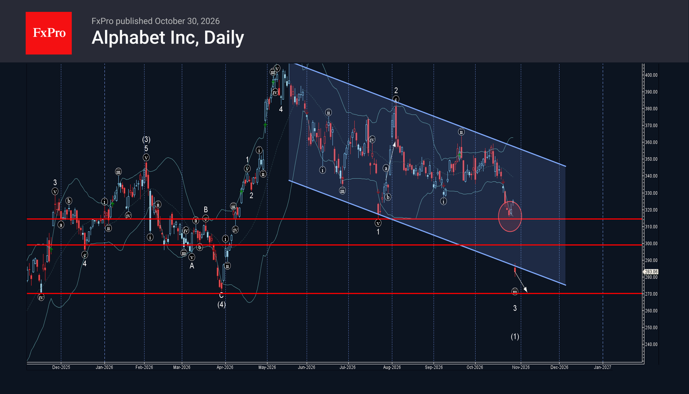Click the (1) wave label near November
This screenshot has height=394, width=689.
(515, 336)
